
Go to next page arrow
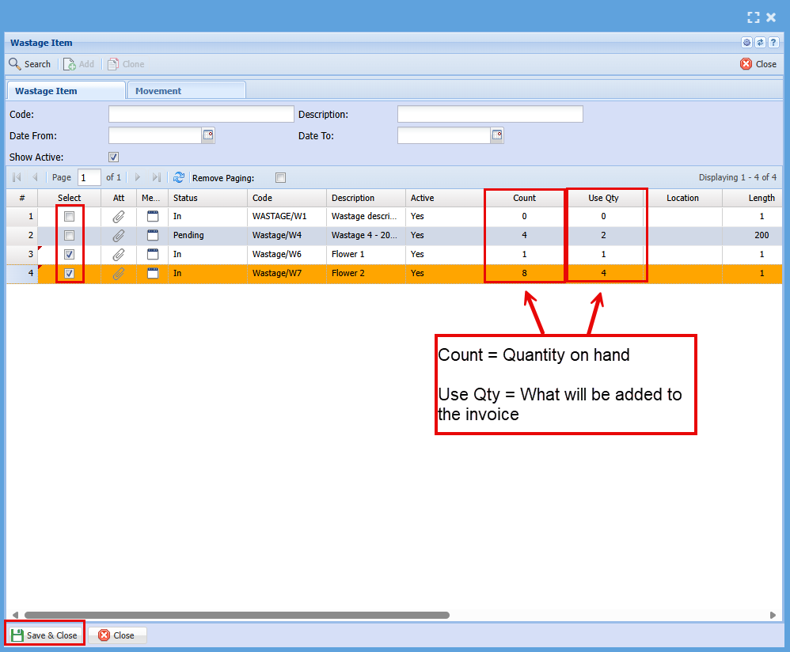tap(137, 177)
